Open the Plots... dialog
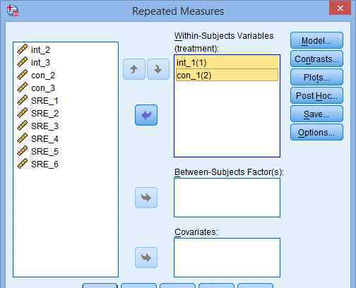This screenshot has width=356, height=288. point(316,77)
